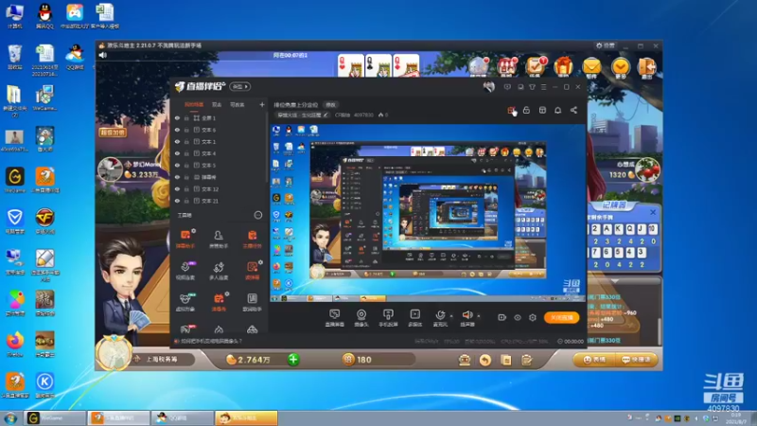Viewport: 757px width, 426px height.
Task: Edit the stream category tag with the pencil
Action: pos(326,115)
